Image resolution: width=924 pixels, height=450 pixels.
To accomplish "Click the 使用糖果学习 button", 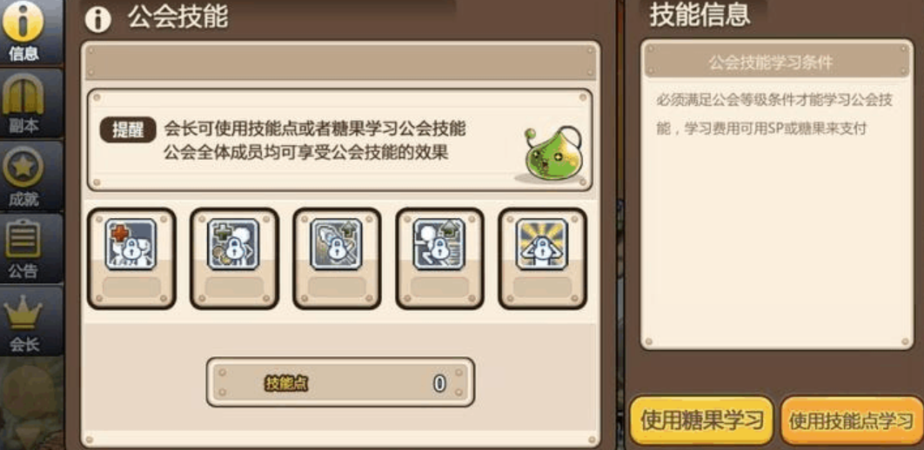I will pyautogui.click(x=701, y=420).
